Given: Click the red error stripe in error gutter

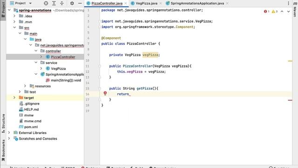Looking at the screenshot, I should [290, 100].
